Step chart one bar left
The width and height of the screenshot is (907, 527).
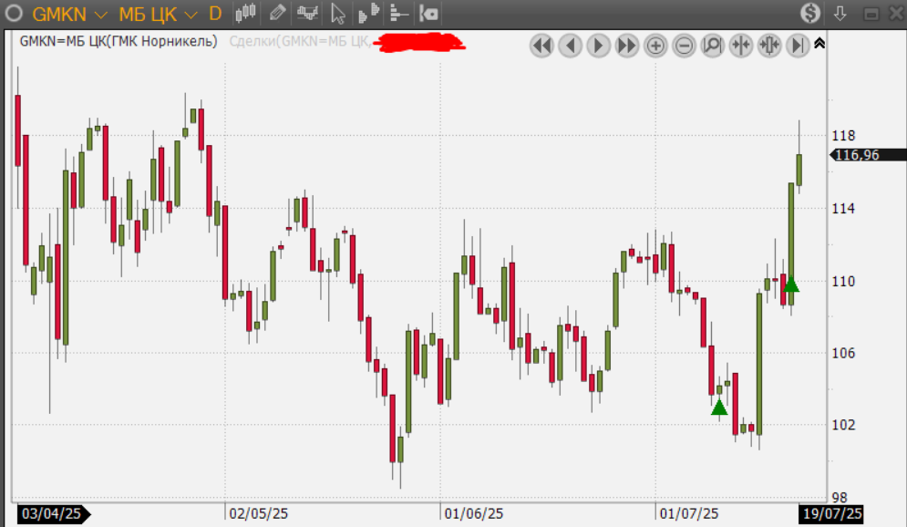571,46
